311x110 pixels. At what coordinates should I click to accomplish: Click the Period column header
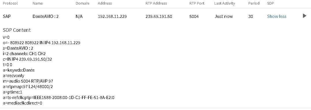coord(254,3)
